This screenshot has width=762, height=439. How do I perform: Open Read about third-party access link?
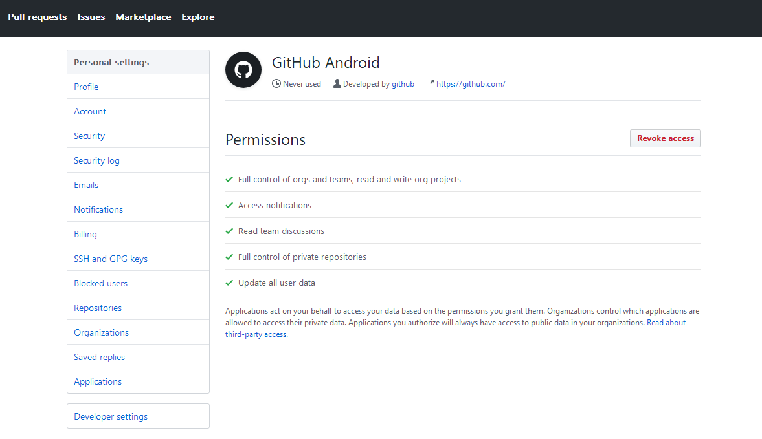click(x=666, y=323)
